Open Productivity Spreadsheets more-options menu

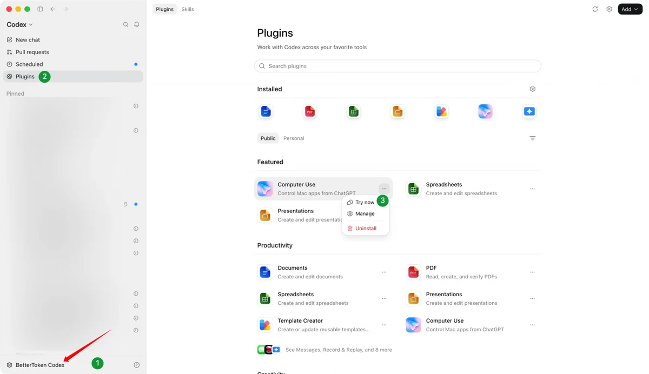(384, 298)
